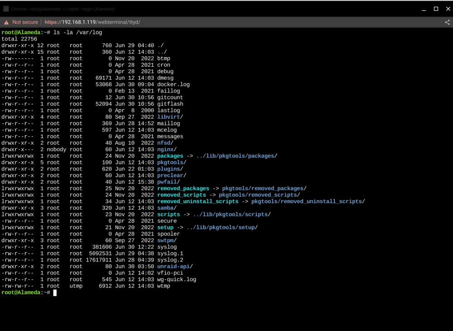The height and width of the screenshot is (331, 453).
Task: Click the total 22756 line
Action: (x=19, y=39)
